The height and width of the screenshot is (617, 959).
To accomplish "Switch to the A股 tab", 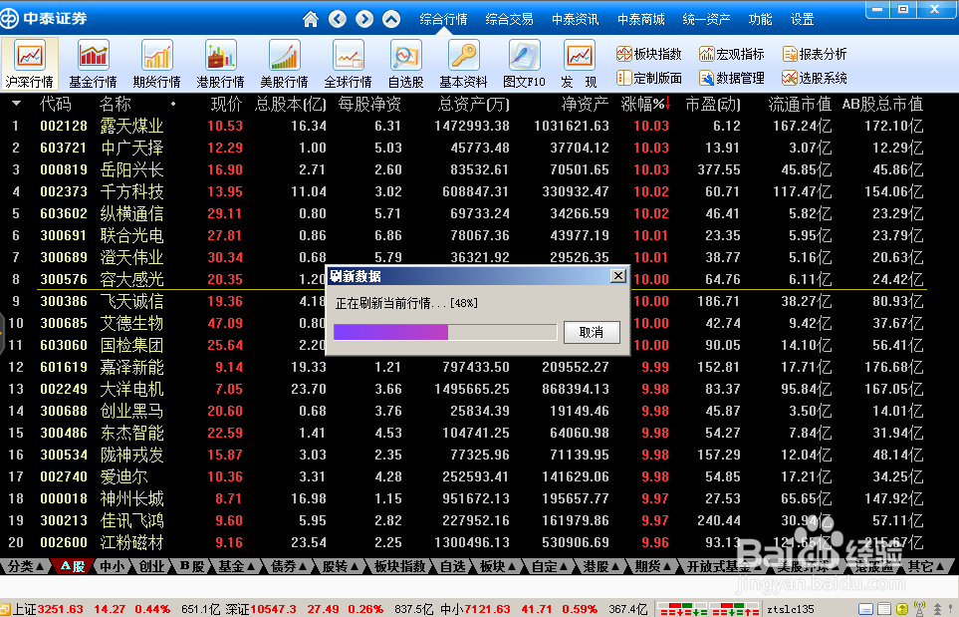I will click(73, 566).
